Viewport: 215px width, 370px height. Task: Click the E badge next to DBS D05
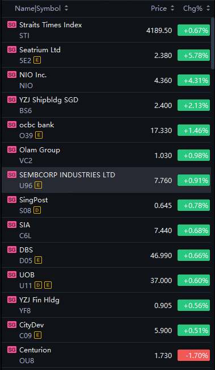point(39,260)
